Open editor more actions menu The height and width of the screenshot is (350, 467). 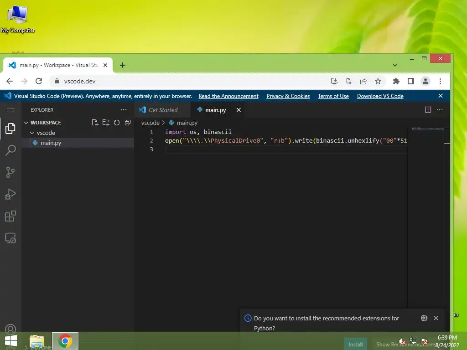(x=440, y=110)
